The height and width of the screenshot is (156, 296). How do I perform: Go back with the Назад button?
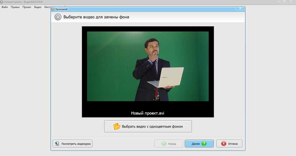coord(169,144)
